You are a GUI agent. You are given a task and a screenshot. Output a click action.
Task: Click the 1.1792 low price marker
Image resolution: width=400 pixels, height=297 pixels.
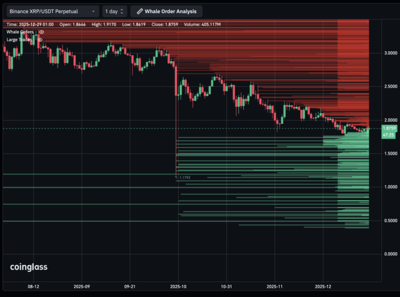click(x=185, y=178)
